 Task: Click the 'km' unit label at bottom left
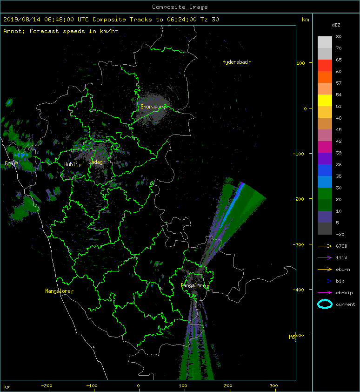[x=7, y=387]
